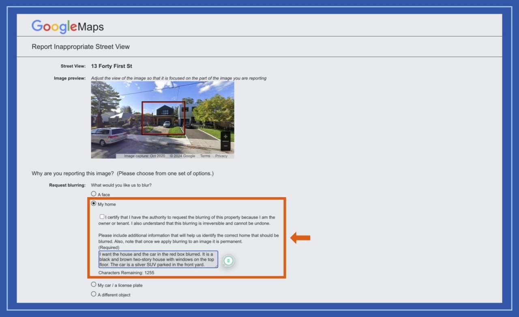The height and width of the screenshot is (317, 519).
Task: Choose 'My car / a license plate' option
Action: pos(94,284)
